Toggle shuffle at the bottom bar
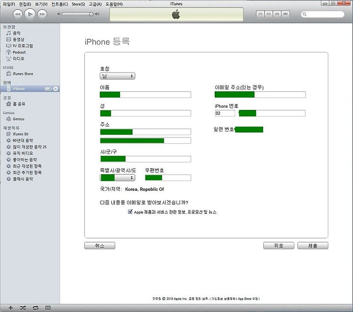 click(23, 308)
